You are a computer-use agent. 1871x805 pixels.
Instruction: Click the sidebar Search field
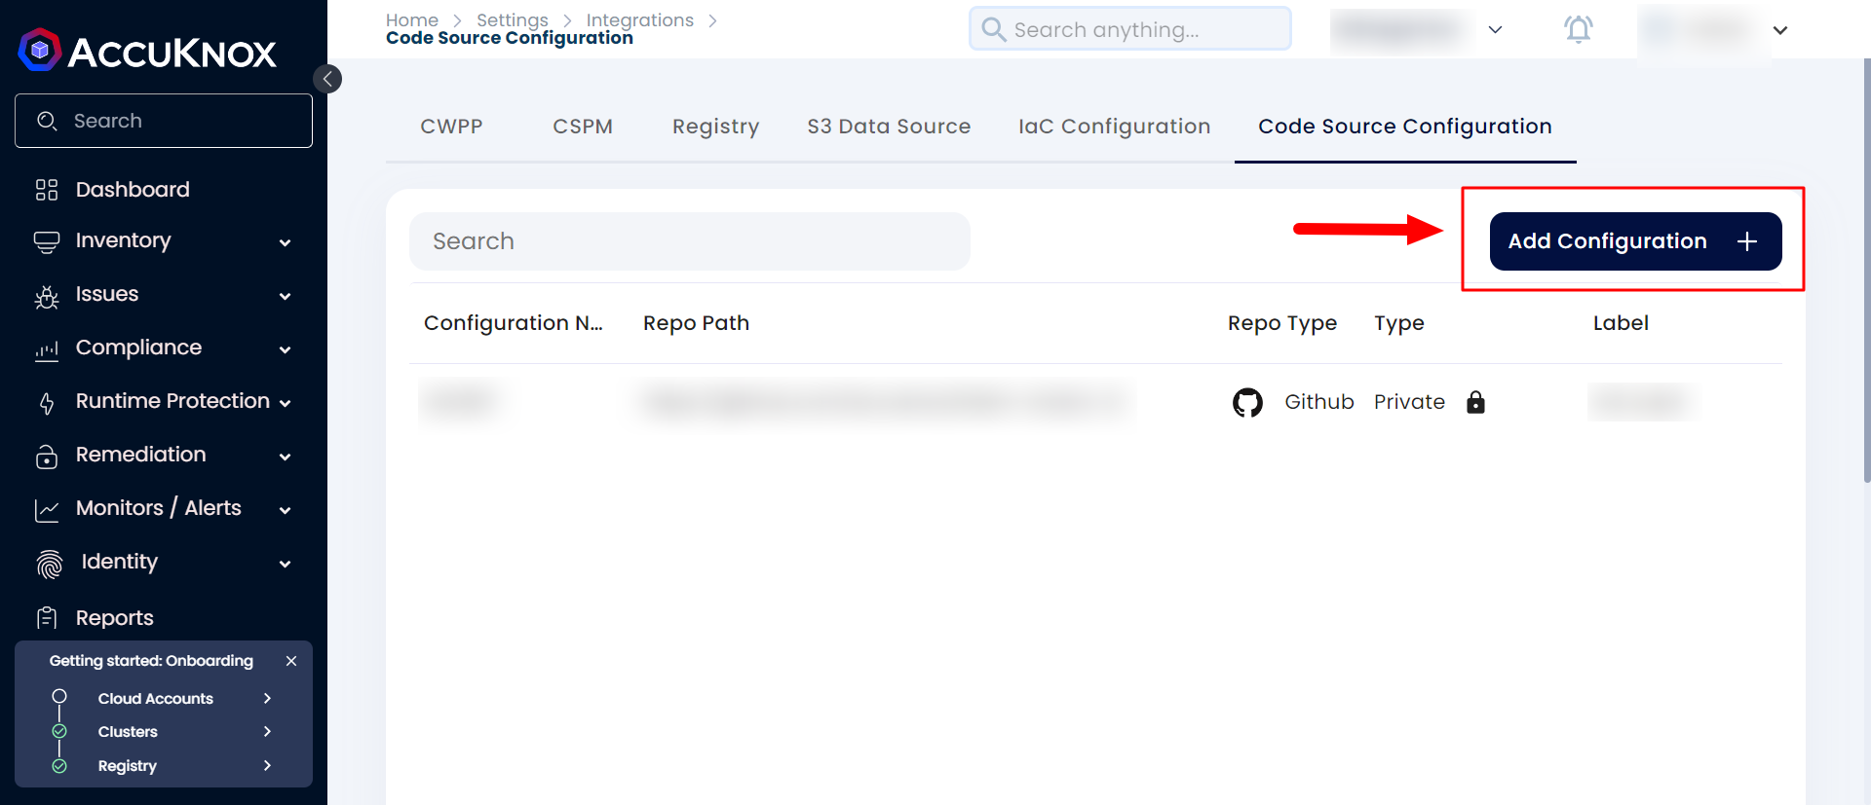point(164,121)
